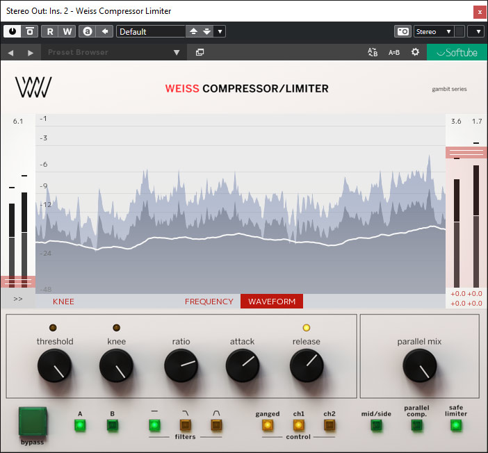
Task: Click the detach window icon beside Preset Browser
Action: point(200,52)
